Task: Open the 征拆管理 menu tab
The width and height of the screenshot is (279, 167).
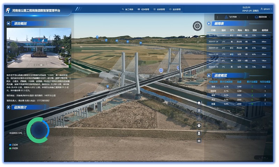Action: (x=144, y=9)
